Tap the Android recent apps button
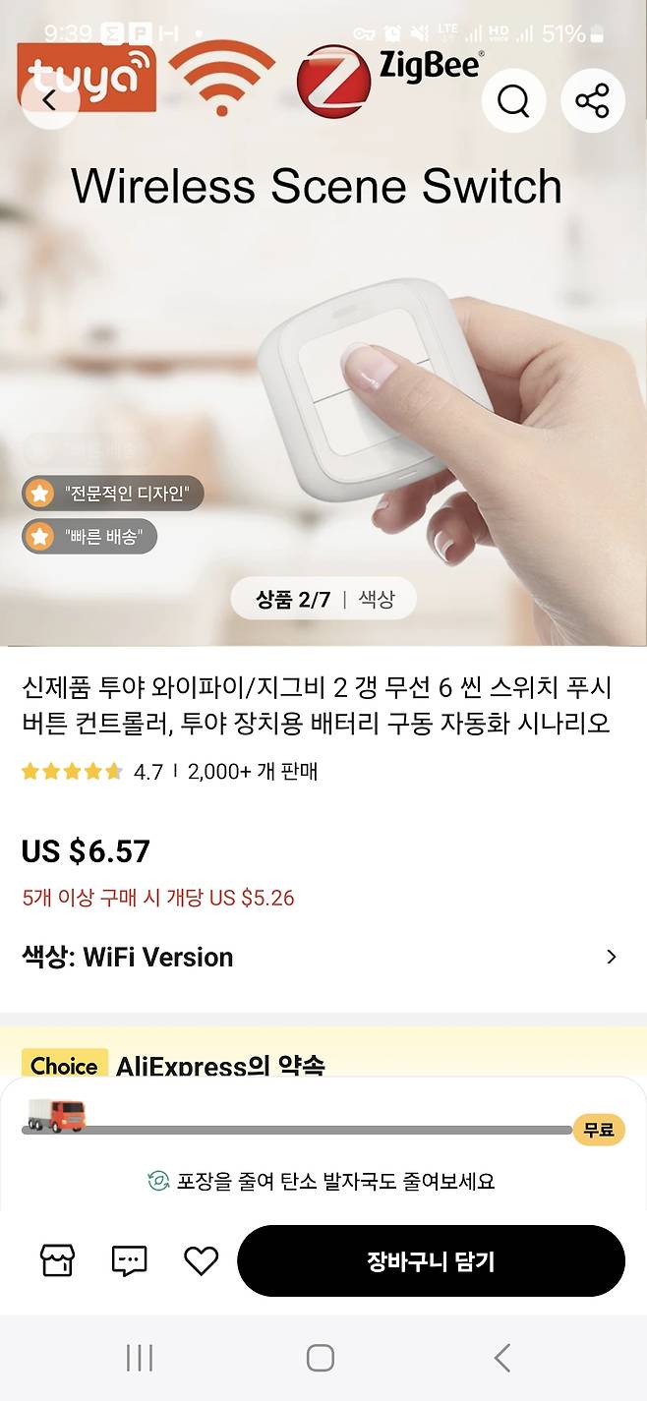This screenshot has height=1401, width=647. (140, 1358)
